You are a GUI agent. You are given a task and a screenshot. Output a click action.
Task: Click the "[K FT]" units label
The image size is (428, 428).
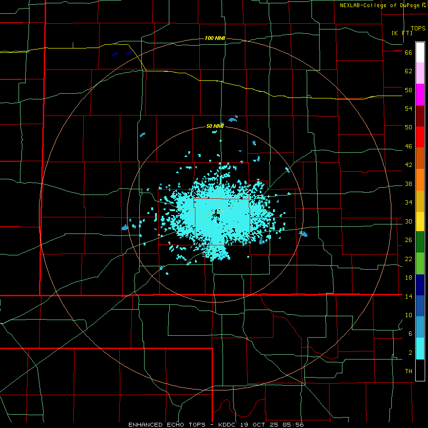pos(402,33)
